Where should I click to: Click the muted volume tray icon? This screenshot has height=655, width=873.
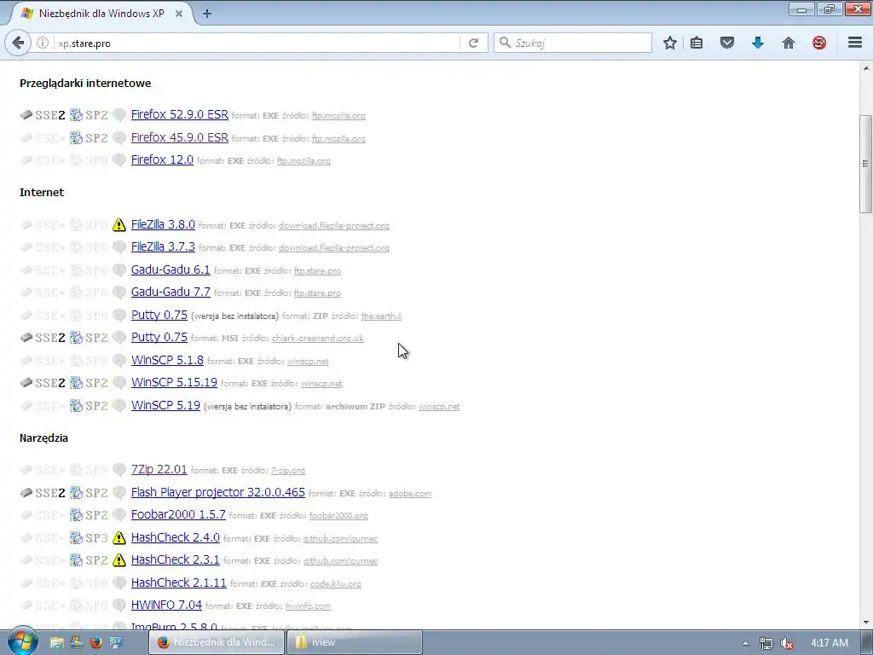787,643
